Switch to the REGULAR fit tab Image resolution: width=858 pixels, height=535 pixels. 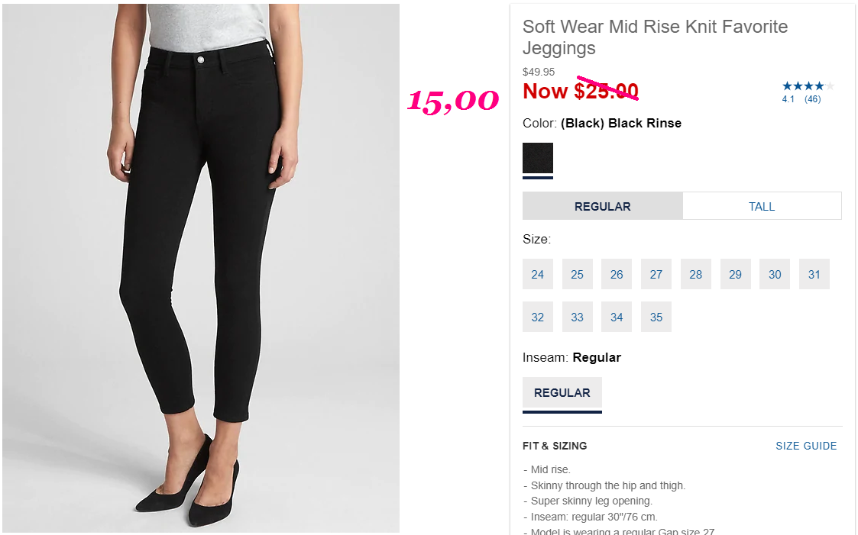coord(603,206)
